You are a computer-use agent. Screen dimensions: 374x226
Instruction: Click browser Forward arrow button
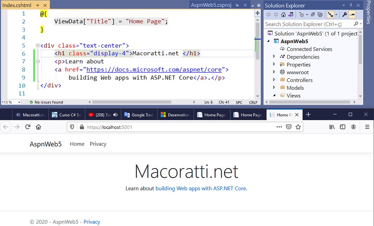pyautogui.click(x=17, y=127)
